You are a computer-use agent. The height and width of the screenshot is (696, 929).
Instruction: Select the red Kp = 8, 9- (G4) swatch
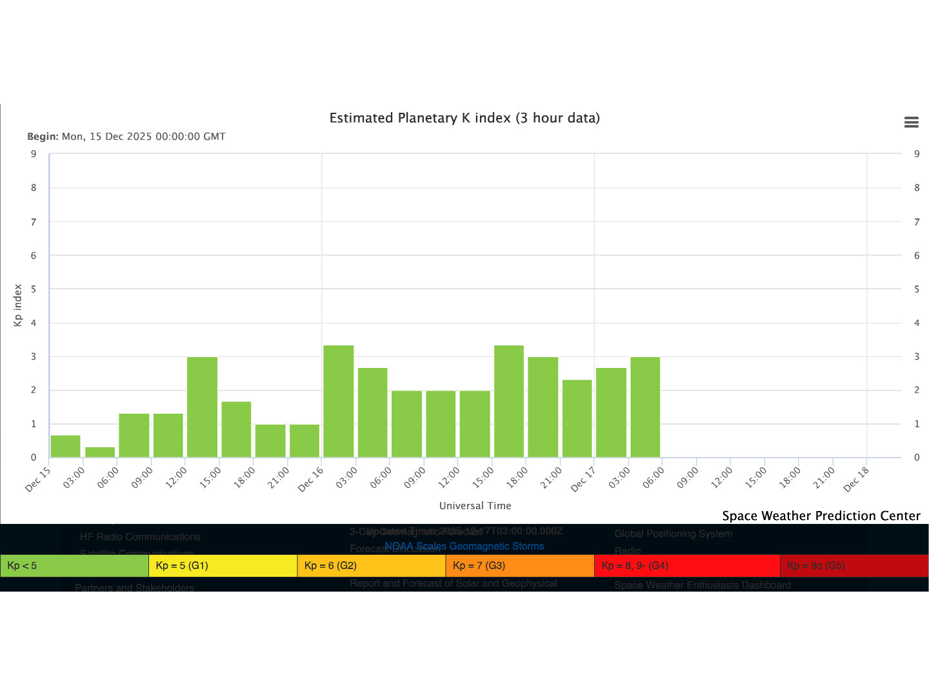pyautogui.click(x=686, y=565)
